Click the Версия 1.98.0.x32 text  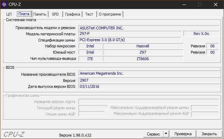pos(75,135)
